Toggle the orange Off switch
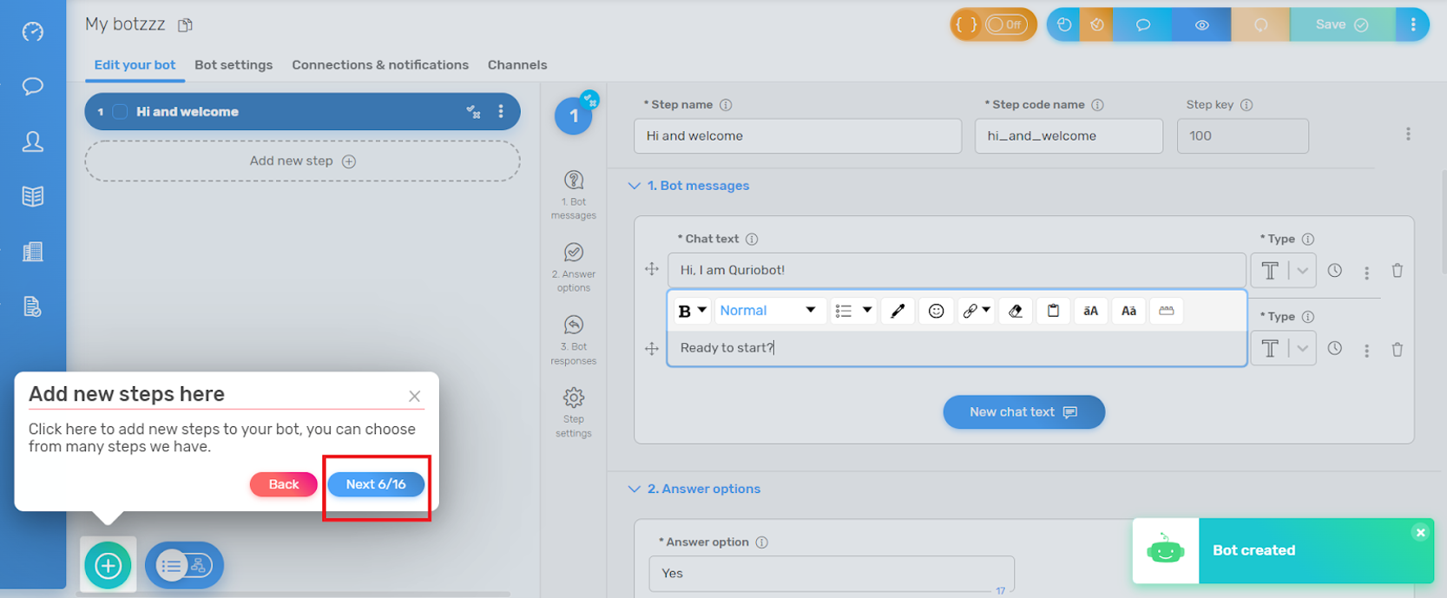 click(1005, 25)
